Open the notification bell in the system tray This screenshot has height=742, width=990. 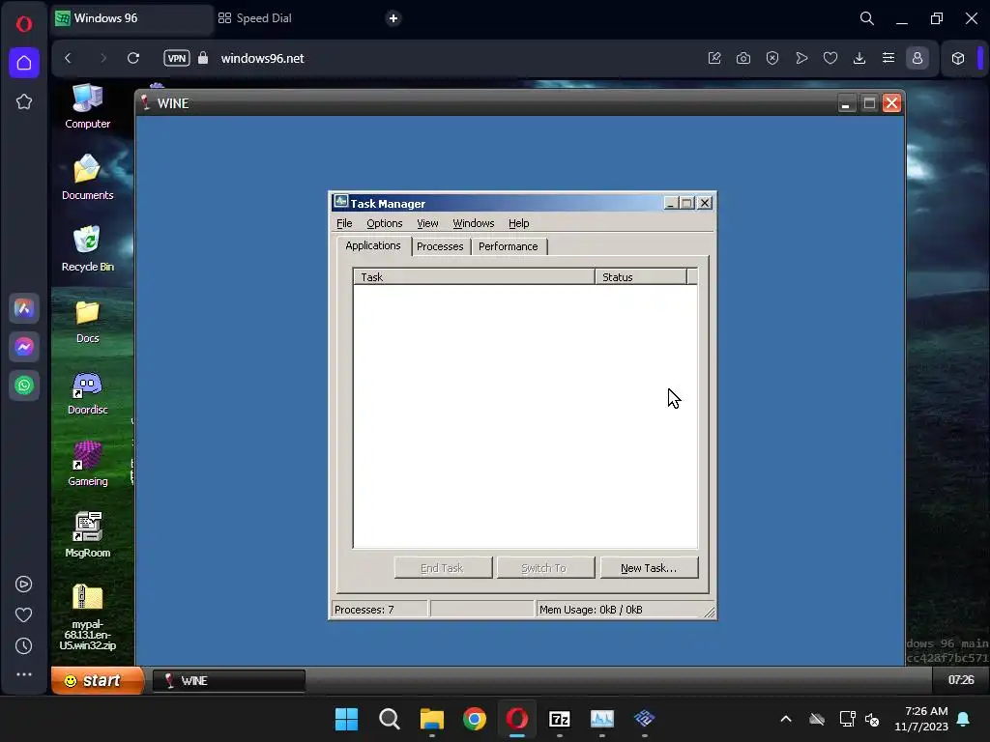[964, 719]
